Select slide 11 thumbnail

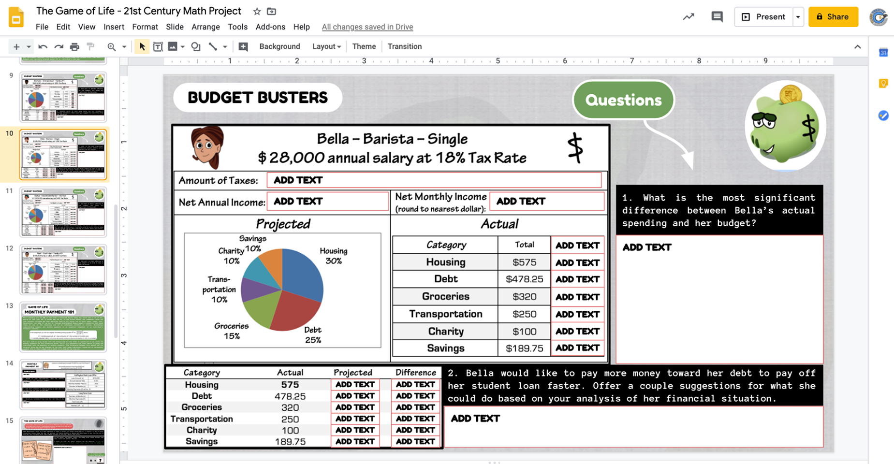63,212
